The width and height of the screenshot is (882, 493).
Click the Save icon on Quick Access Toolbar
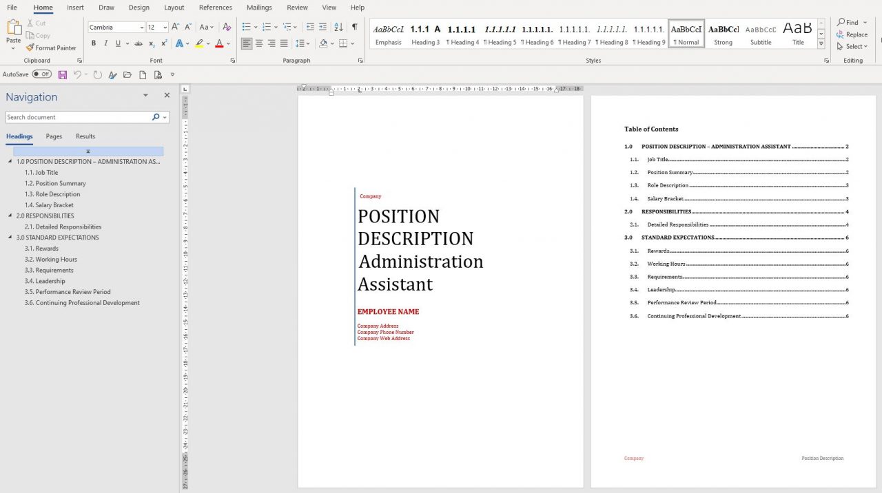[63, 74]
